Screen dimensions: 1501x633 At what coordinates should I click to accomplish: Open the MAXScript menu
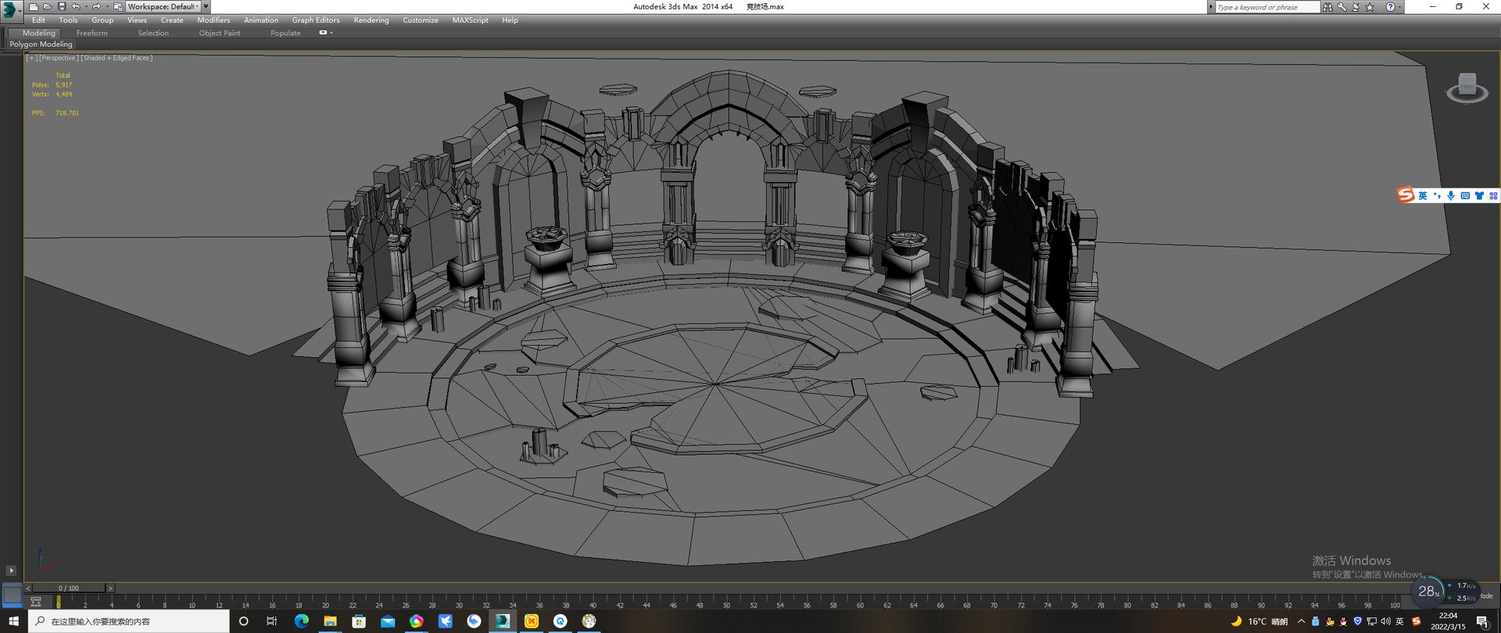tap(470, 20)
